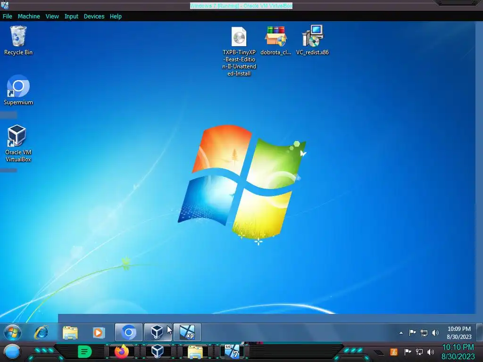The width and height of the screenshot is (483, 362).
Task: Open guest clock showing 10:09 PM
Action: (459, 333)
